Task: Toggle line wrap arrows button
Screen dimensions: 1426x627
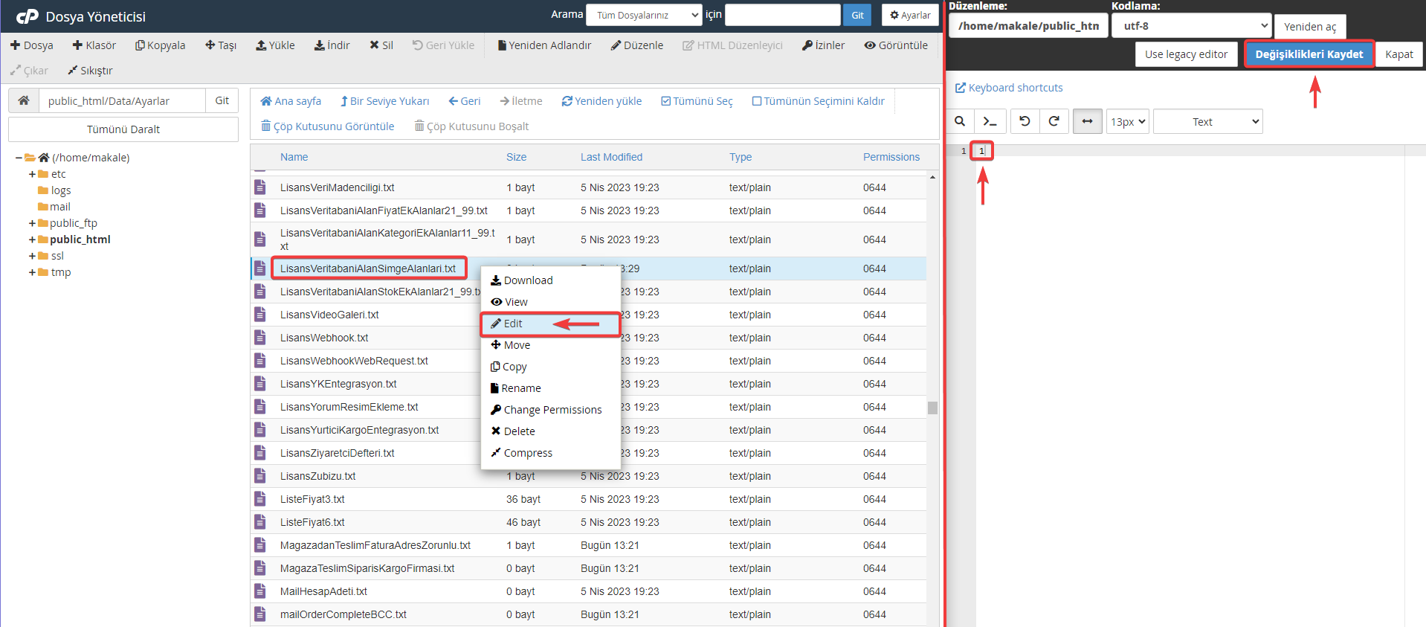Action: (x=1087, y=121)
